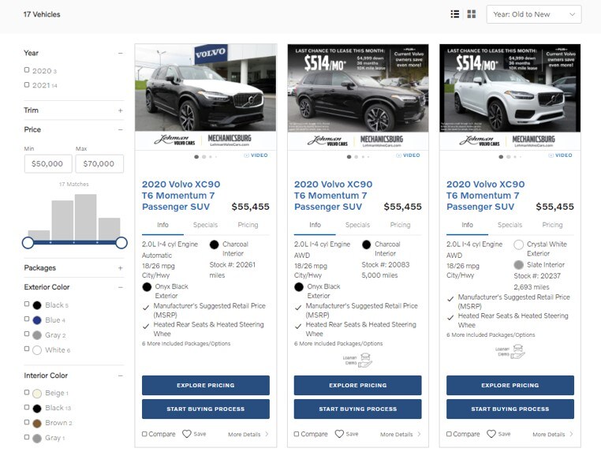Click Explore Pricing for stock 20237
The width and height of the screenshot is (601, 452).
pyautogui.click(x=510, y=385)
